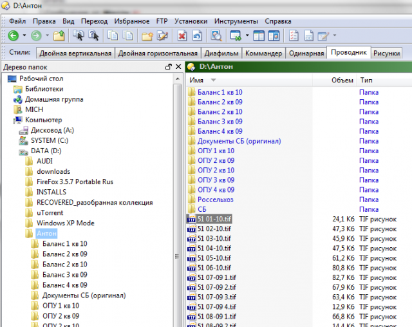Screen dimensions: 412x327
Task: Select ОПУ 3 кв 09 folder in file list
Action: (216, 180)
